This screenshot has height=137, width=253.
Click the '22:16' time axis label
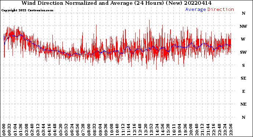[x=213, y=130]
